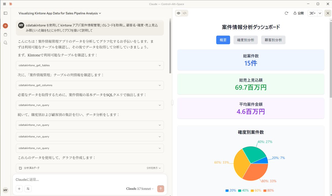Click the 20%: 7% pie label
332x196 pixels.
tap(278, 158)
